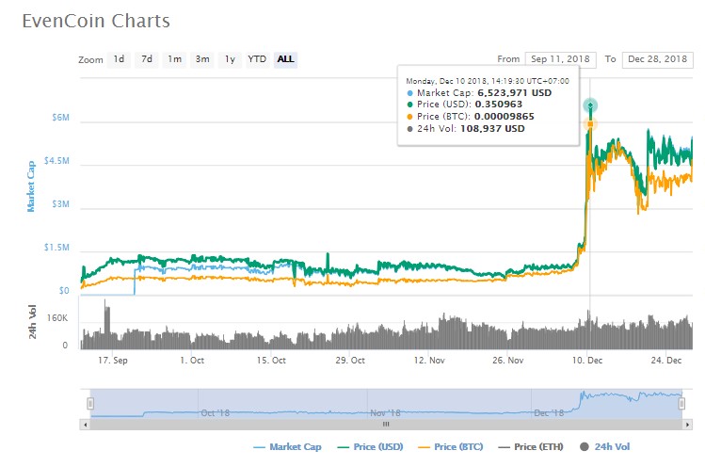Image resolution: width=705 pixels, height=467 pixels.
Task: Click the tall volume bar near 17. Sep
Action: coord(107,326)
